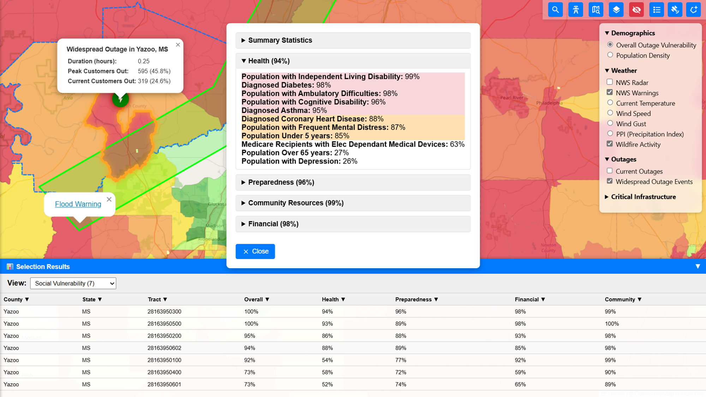Enable the Current Outages checkbox
This screenshot has width=706, height=397.
pos(610,171)
